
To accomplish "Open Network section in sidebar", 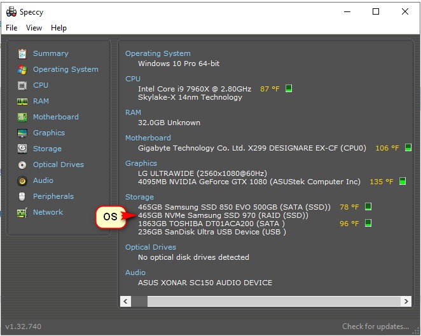I will (x=48, y=212).
